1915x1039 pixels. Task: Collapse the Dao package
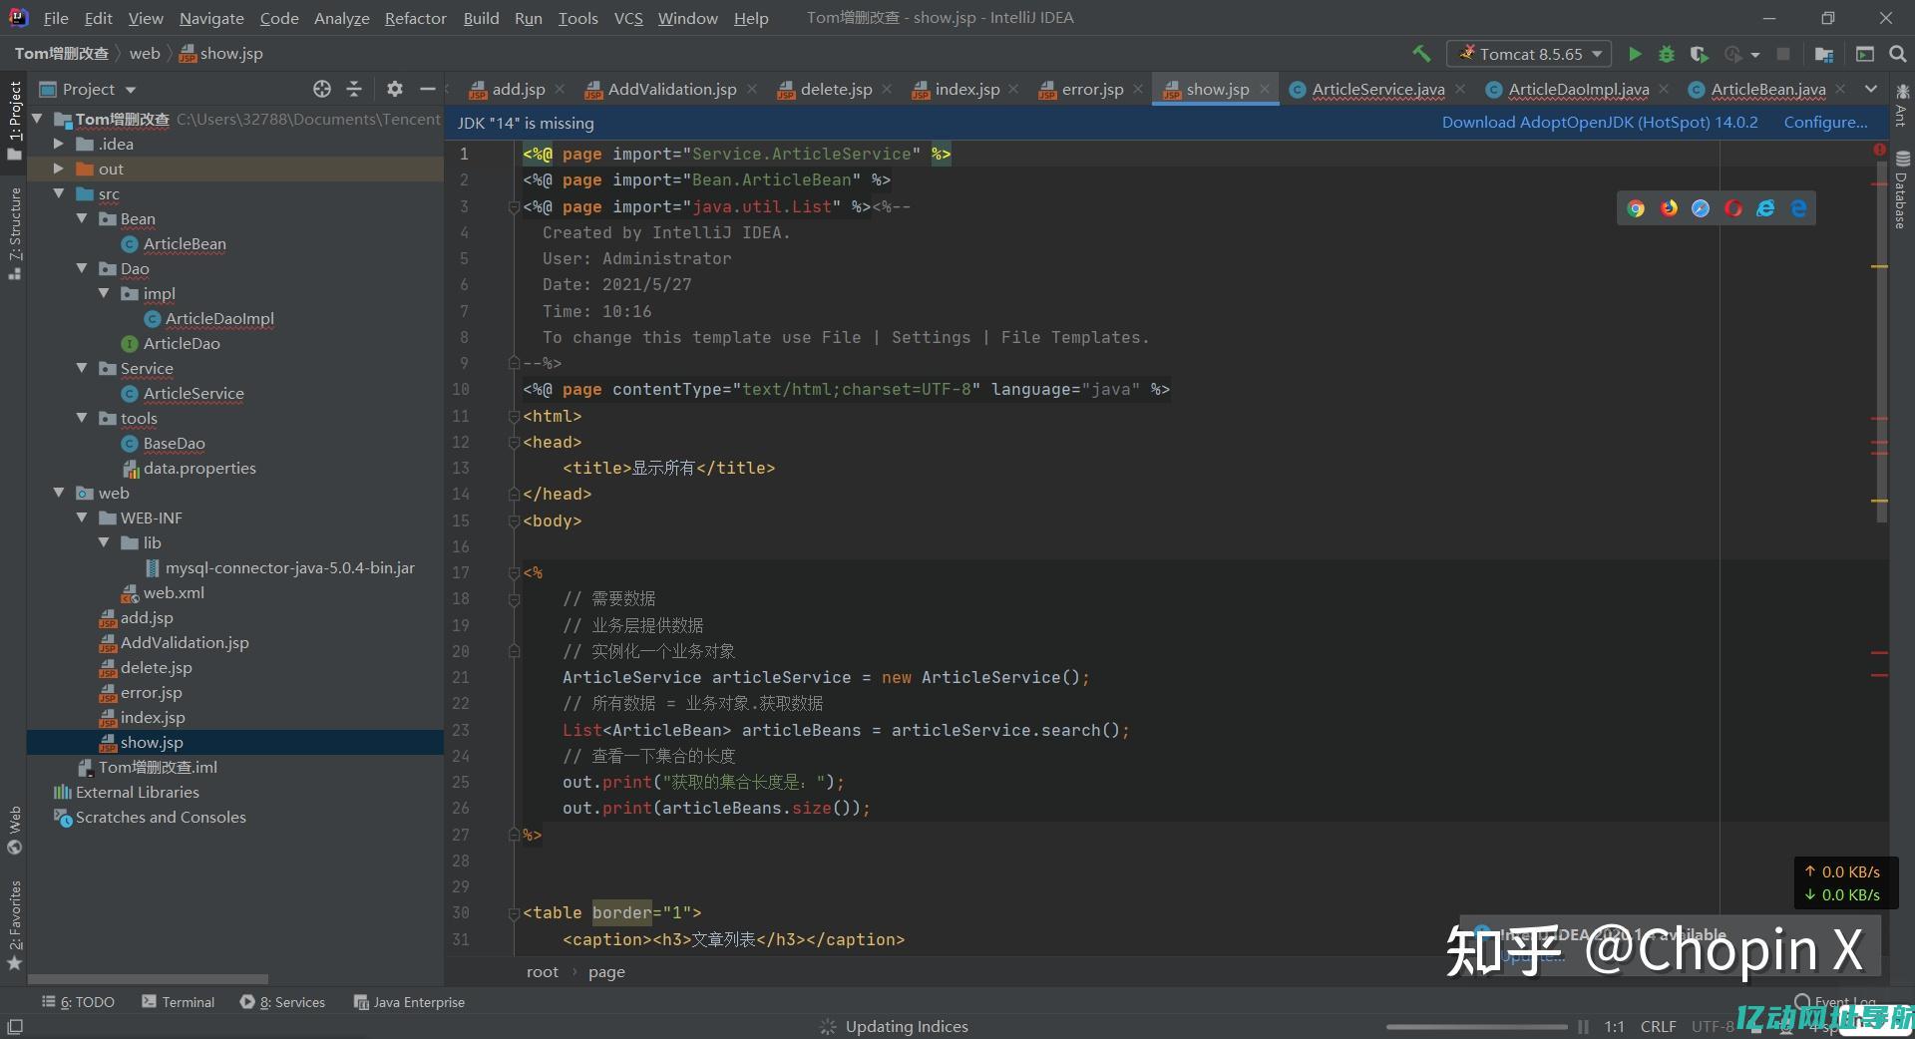coord(82,268)
